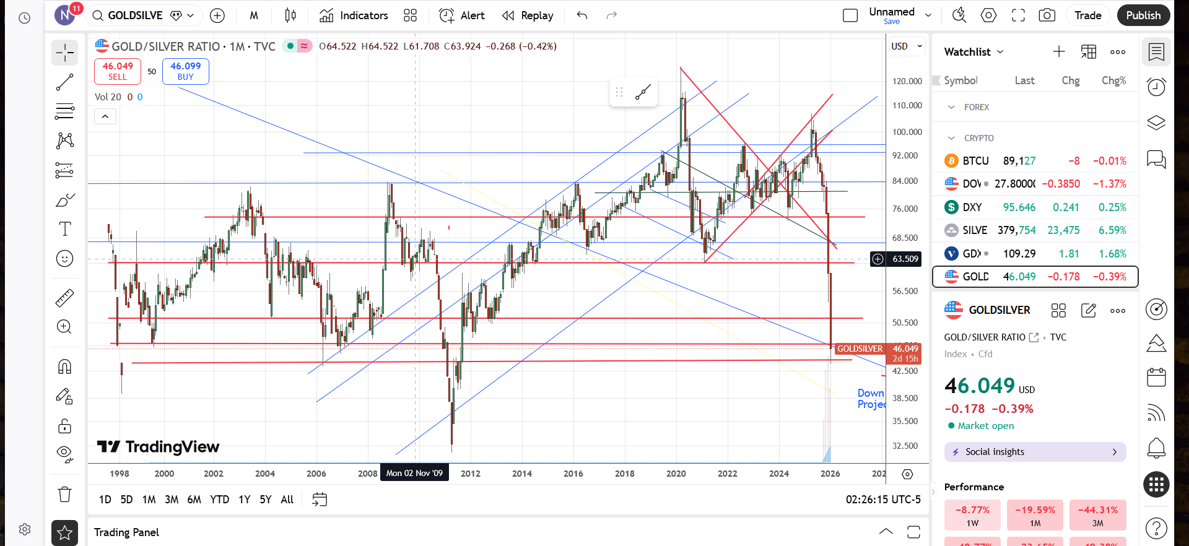This screenshot has height=546, width=1189.
Task: Open go to date calendar
Action: [320, 500]
